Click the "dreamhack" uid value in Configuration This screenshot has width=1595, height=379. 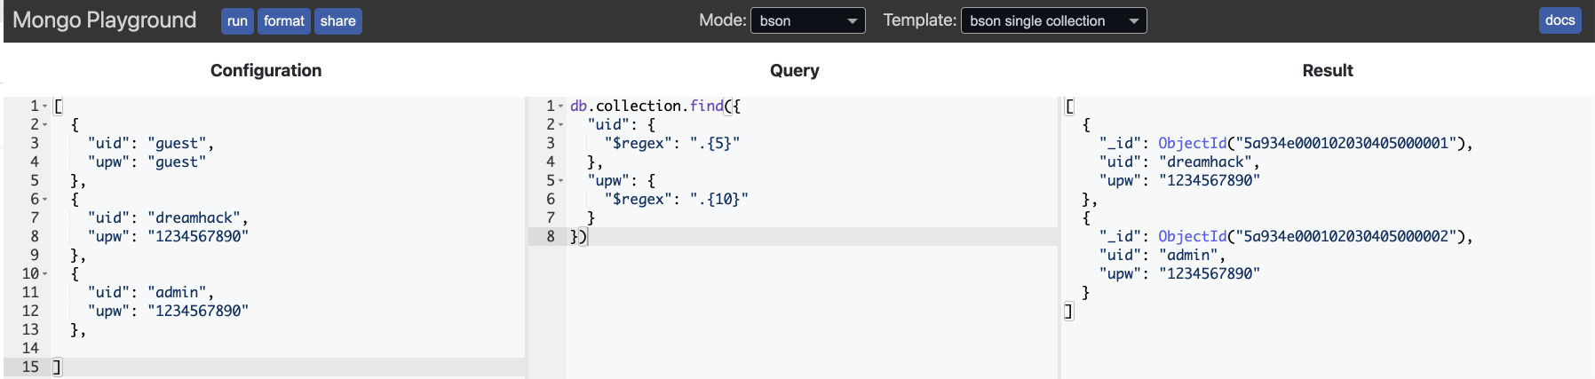point(197,217)
